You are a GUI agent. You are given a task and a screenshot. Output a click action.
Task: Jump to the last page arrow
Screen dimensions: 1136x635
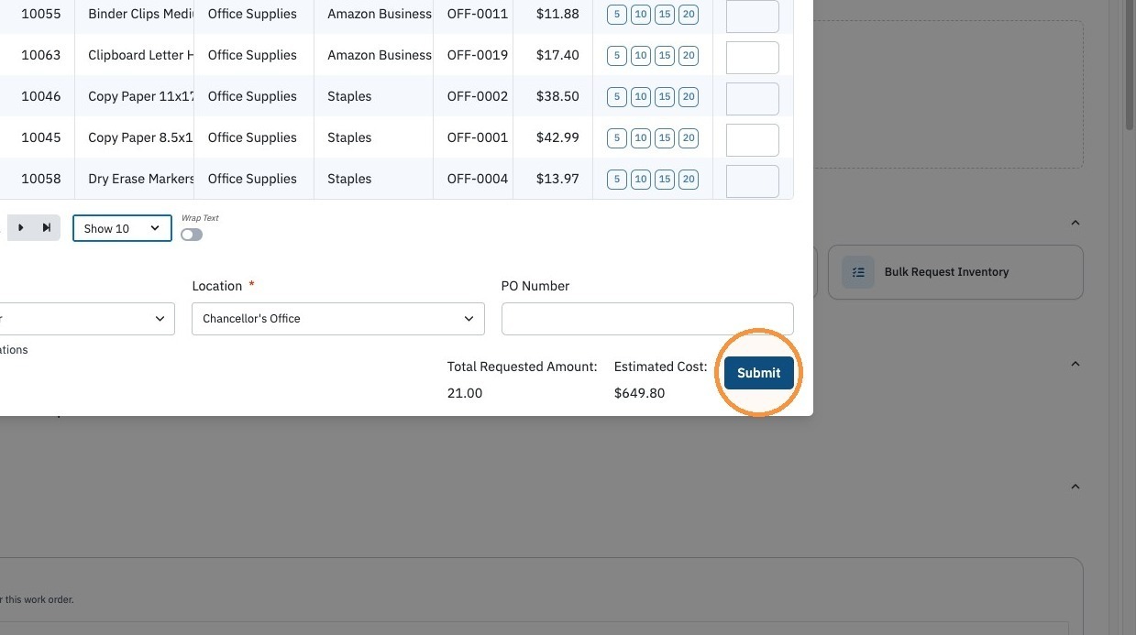coord(47,228)
